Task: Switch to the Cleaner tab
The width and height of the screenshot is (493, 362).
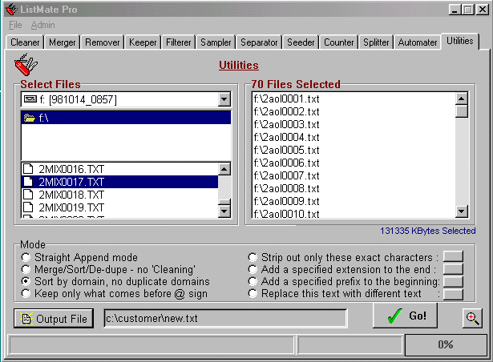Action: (25, 42)
